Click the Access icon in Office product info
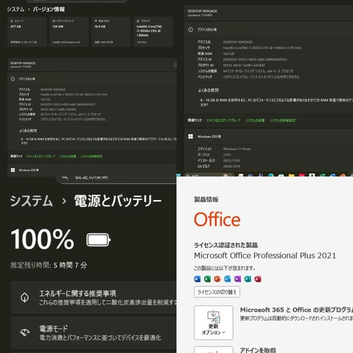This screenshot has width=353, height=353. pos(258,279)
